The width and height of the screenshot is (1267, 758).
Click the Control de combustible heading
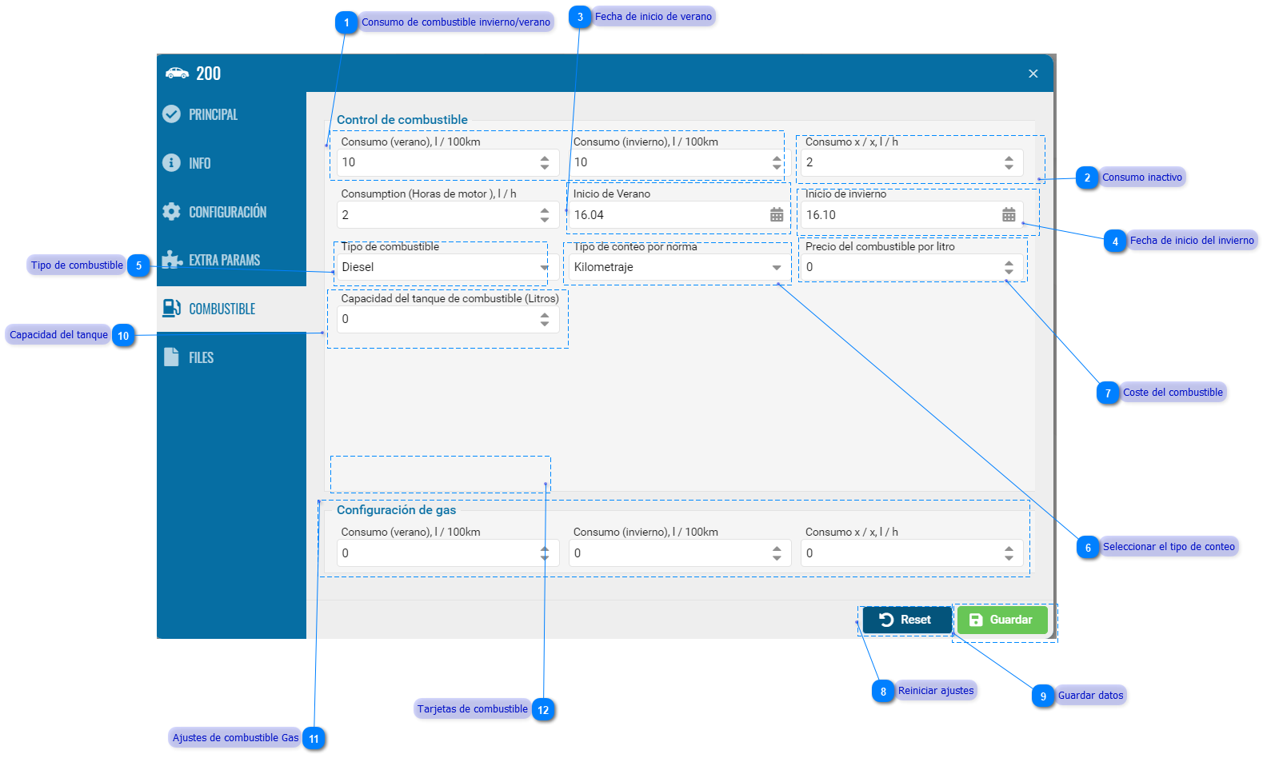[x=402, y=120]
